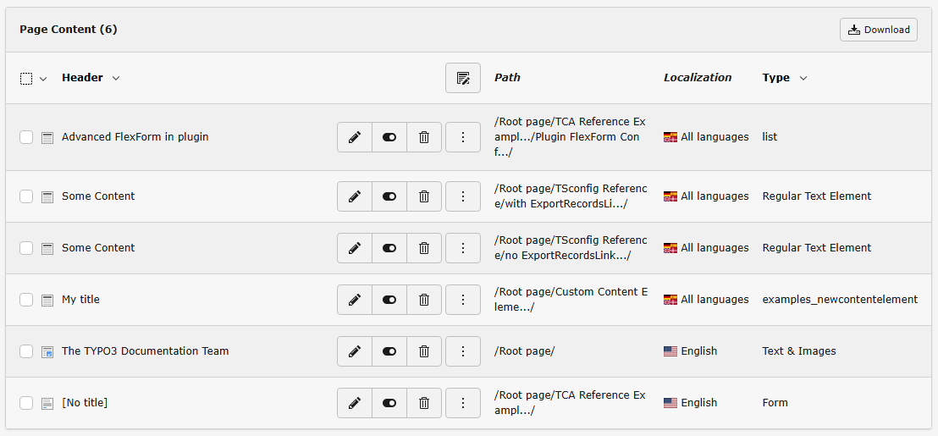The height and width of the screenshot is (436, 938).
Task: Click the 'examples_newcontentelement' type cell
Action: [x=840, y=300]
